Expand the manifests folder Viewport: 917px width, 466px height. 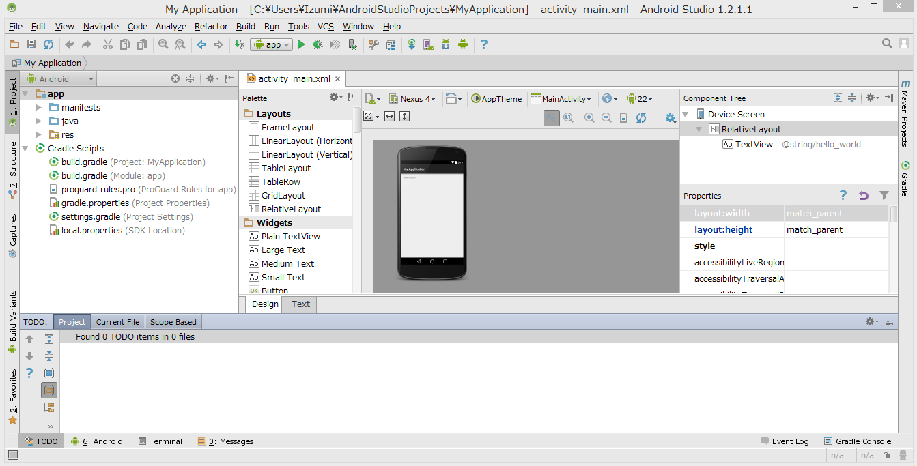pyautogui.click(x=39, y=107)
